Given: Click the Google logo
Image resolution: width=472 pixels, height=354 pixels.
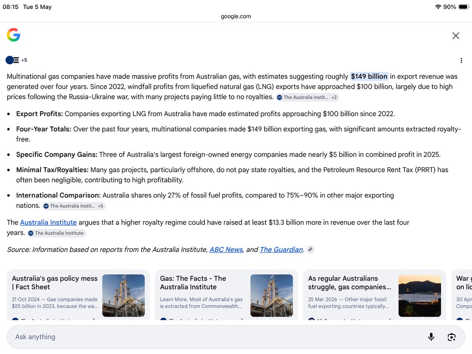Looking at the screenshot, I should tap(13, 35).
